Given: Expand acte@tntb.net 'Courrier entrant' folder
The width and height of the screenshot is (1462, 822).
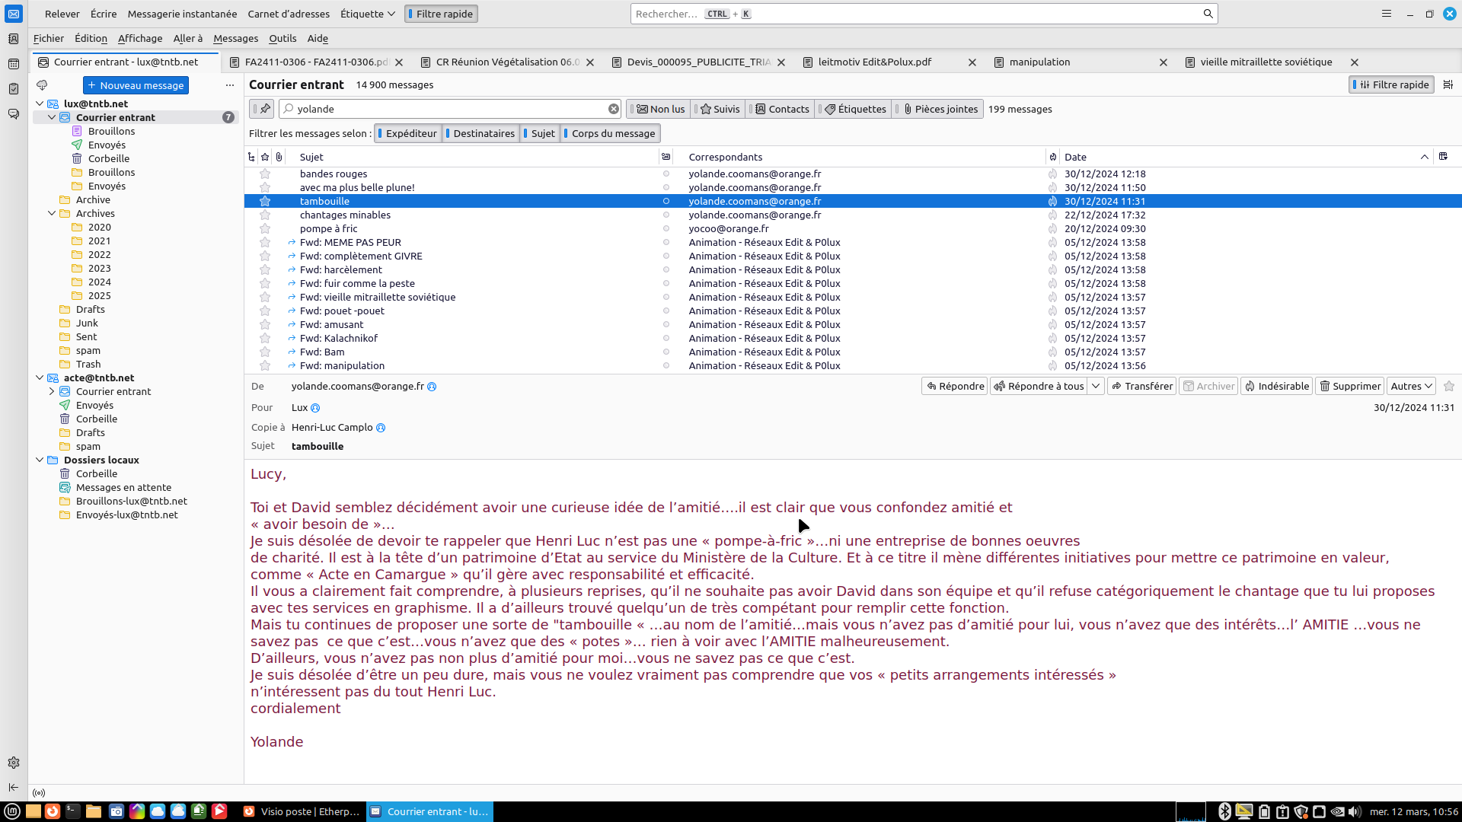Looking at the screenshot, I should click(x=52, y=391).
